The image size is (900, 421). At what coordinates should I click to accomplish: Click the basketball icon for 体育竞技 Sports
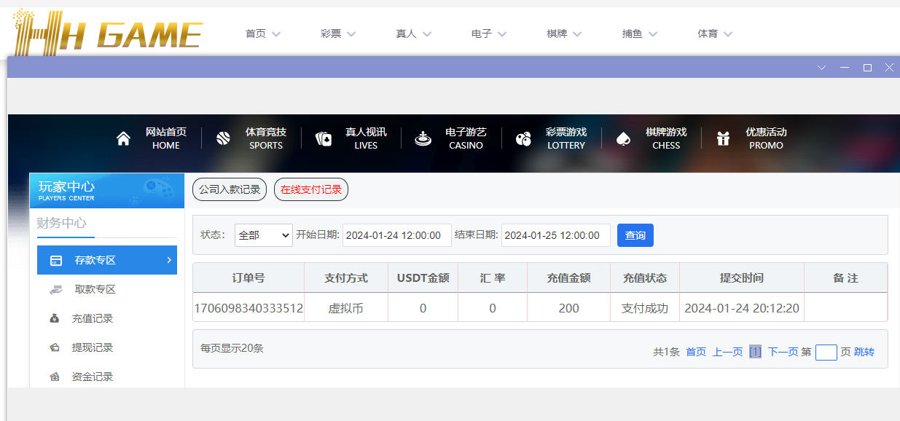click(x=223, y=138)
